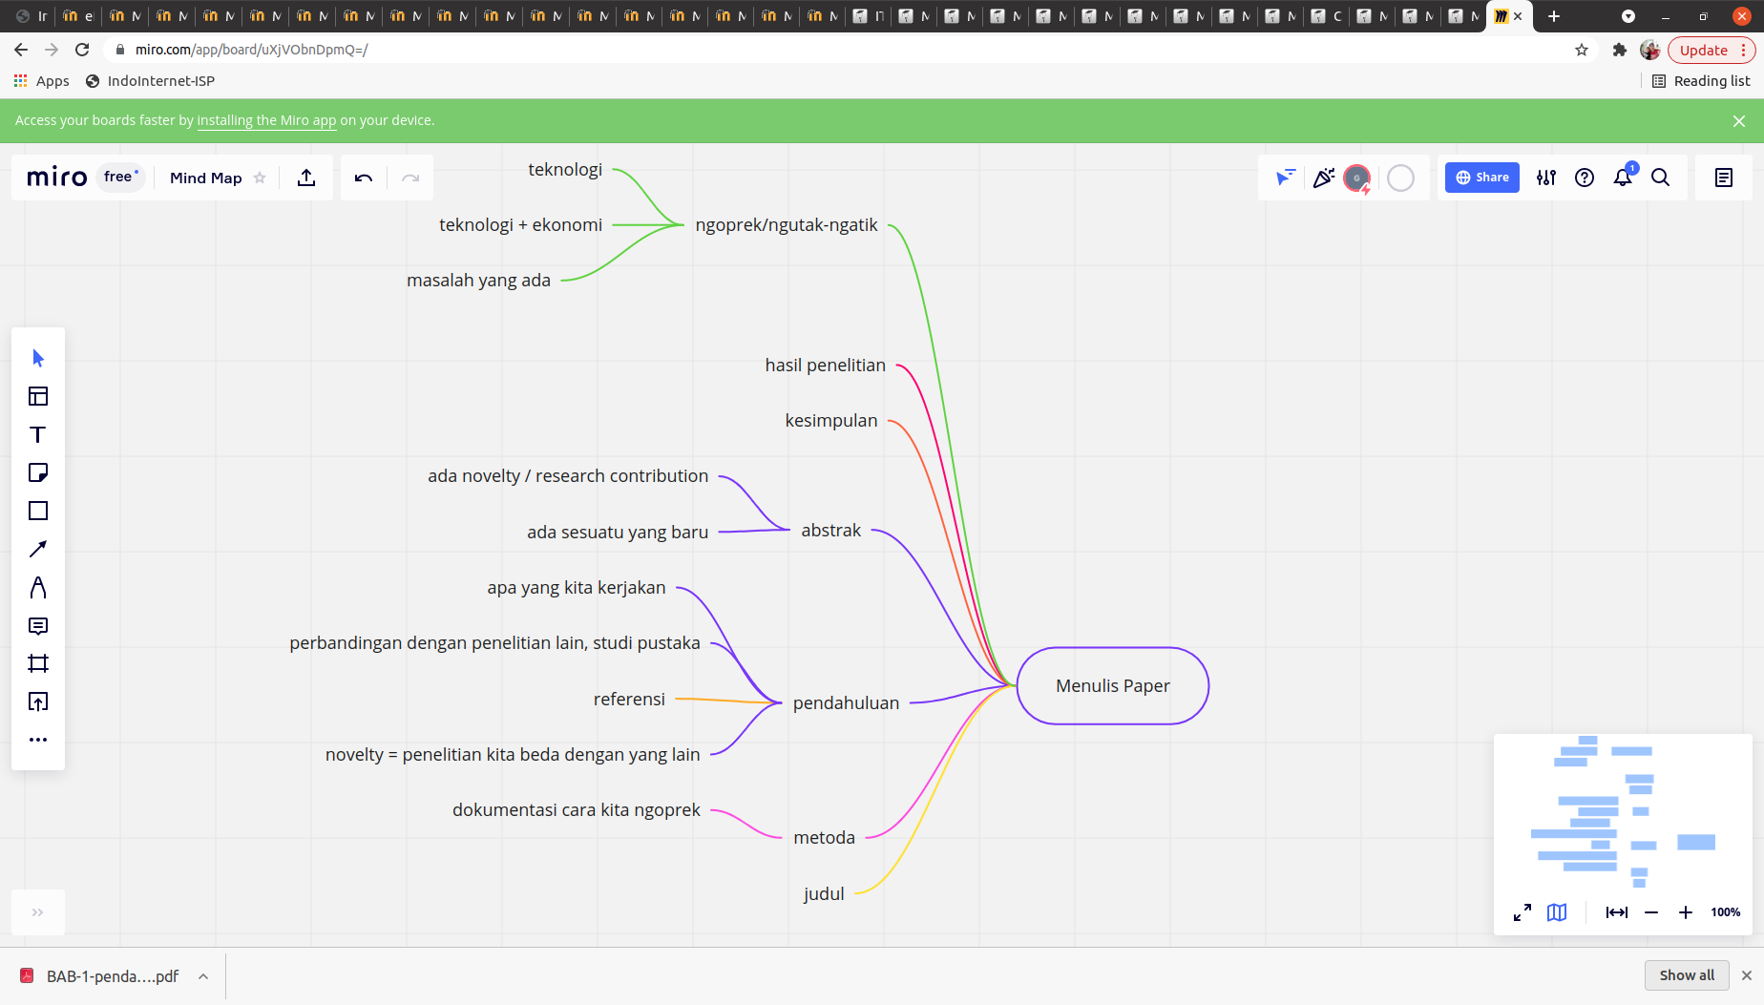1764x1005 pixels.
Task: Click the Menulis Paper central node
Action: (1113, 685)
